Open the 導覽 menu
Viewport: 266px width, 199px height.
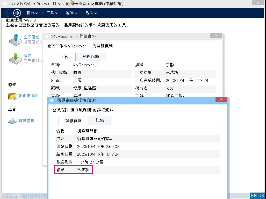pyautogui.click(x=71, y=13)
